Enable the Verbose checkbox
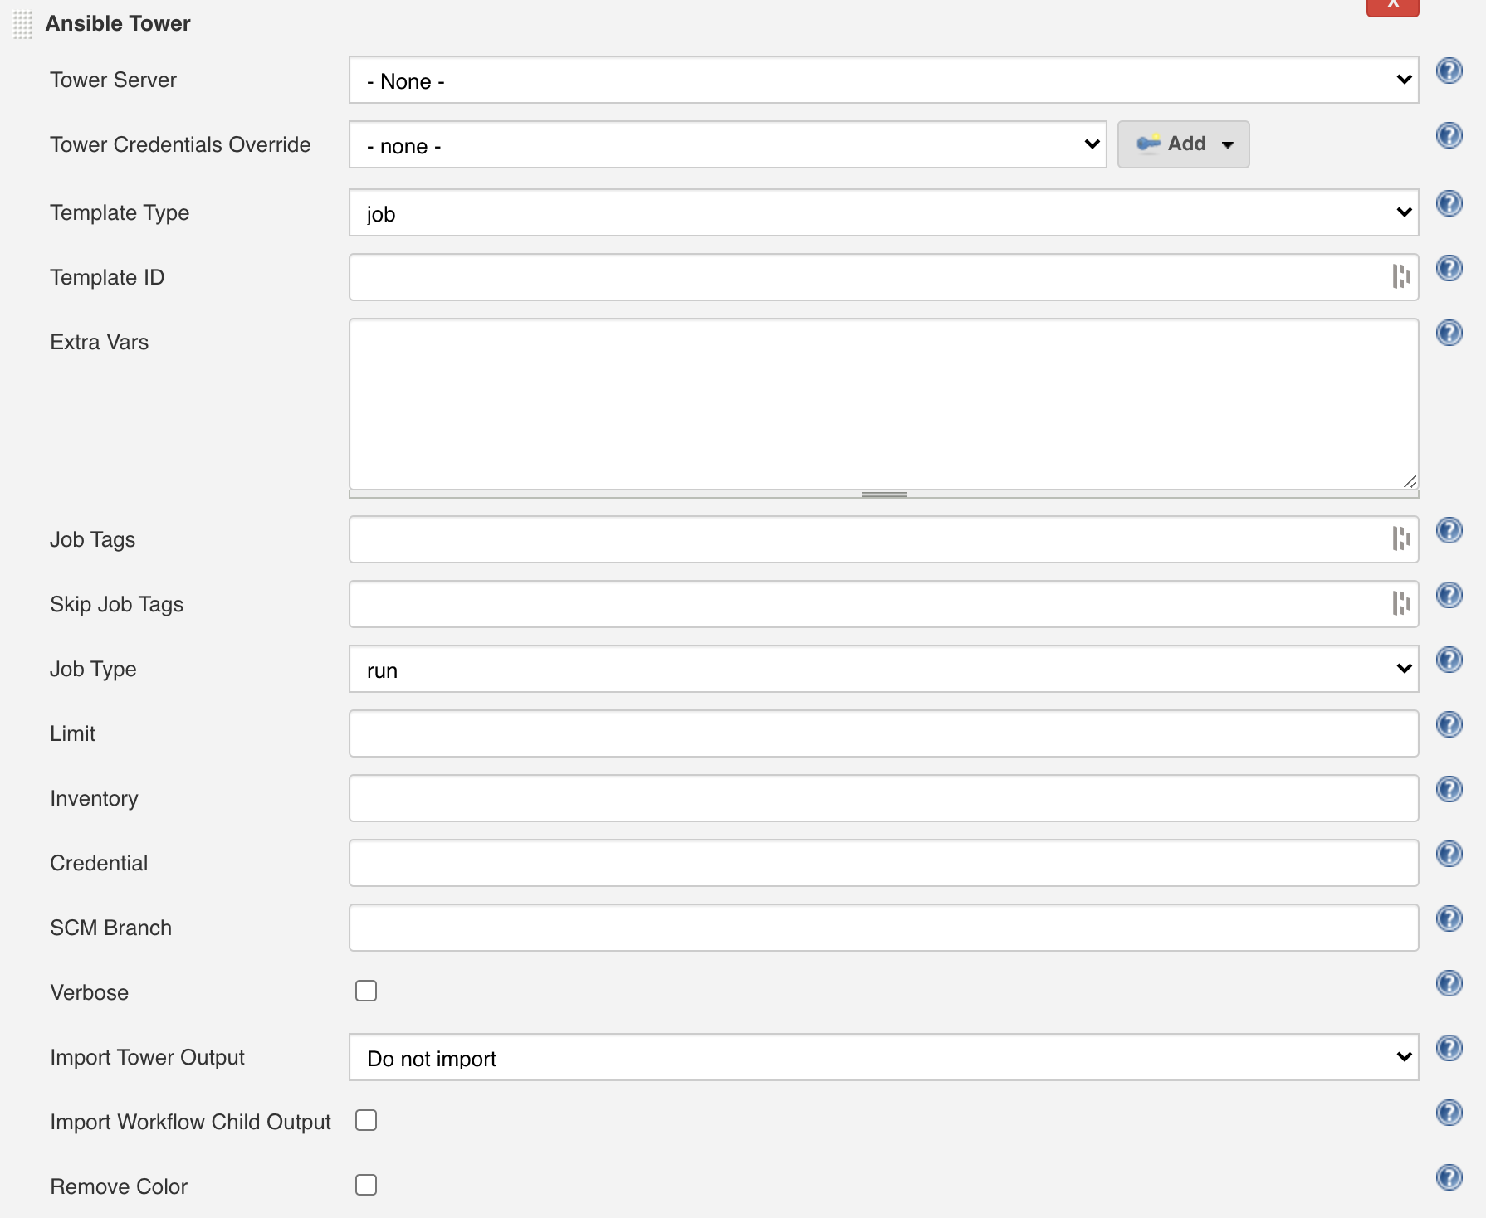Viewport: 1486px width, 1218px height. pyautogui.click(x=365, y=990)
